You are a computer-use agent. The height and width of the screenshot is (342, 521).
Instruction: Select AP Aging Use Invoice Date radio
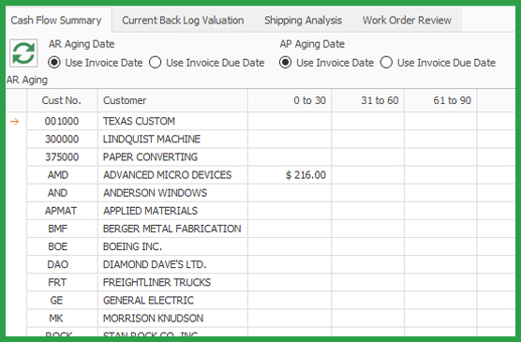click(286, 63)
